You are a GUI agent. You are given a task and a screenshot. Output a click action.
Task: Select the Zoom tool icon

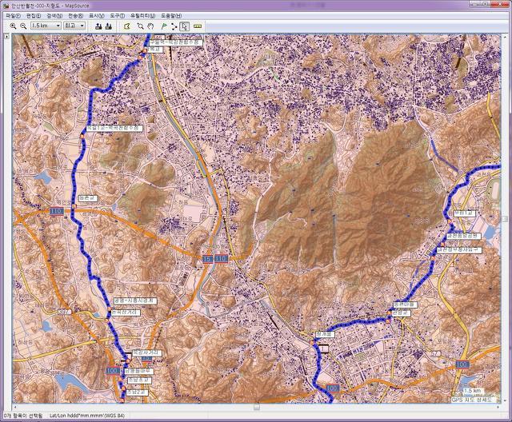140,26
